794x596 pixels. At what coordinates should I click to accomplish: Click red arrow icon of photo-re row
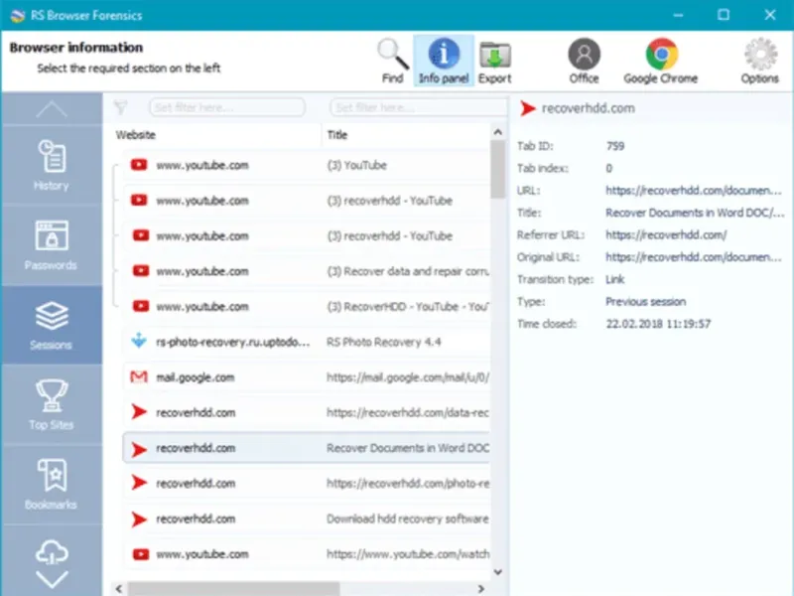click(139, 483)
